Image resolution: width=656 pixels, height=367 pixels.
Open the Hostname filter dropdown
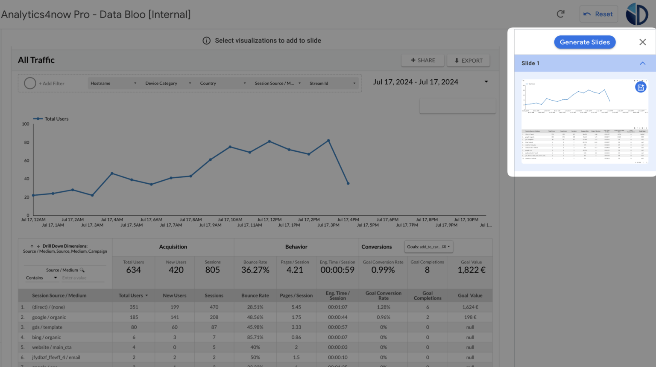(x=113, y=83)
